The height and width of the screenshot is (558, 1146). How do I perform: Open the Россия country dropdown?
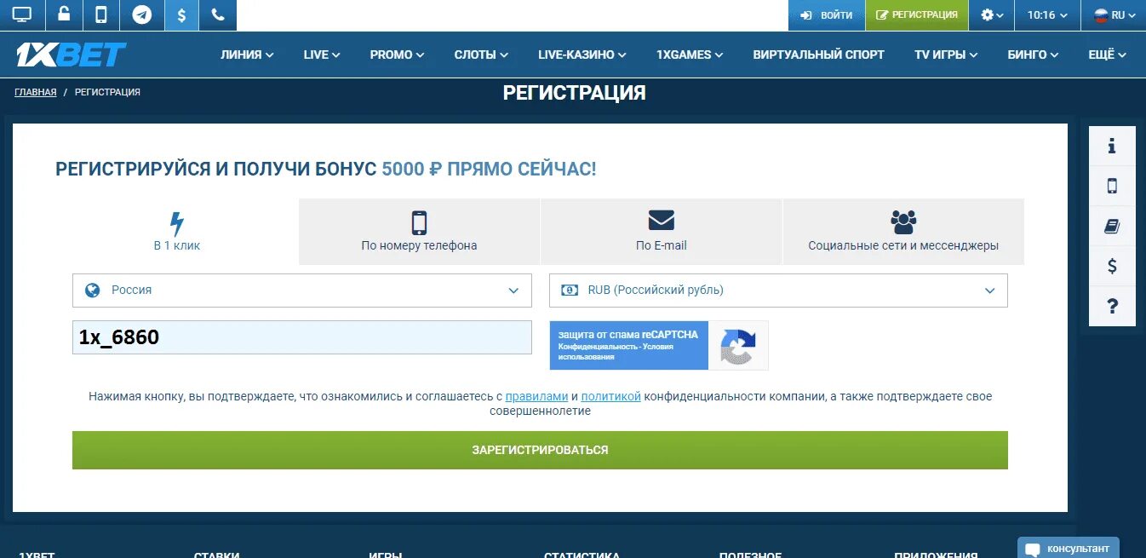coord(302,291)
